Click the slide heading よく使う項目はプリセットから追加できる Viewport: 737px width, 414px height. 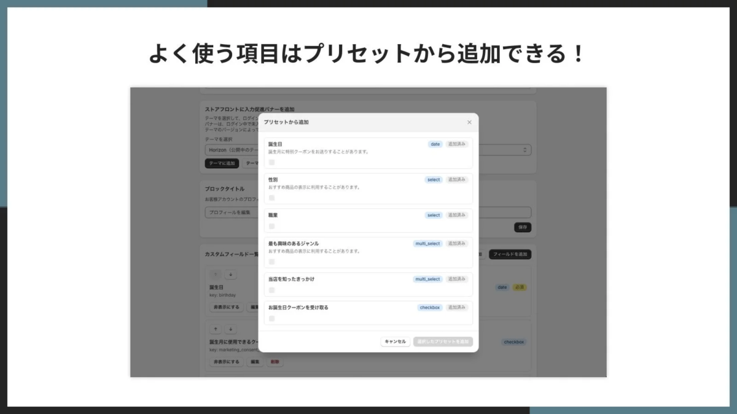tap(367, 54)
